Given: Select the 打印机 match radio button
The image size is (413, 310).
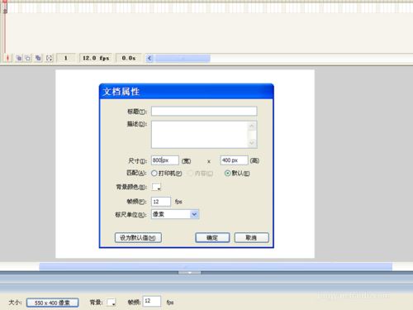Looking at the screenshot, I should (x=154, y=174).
